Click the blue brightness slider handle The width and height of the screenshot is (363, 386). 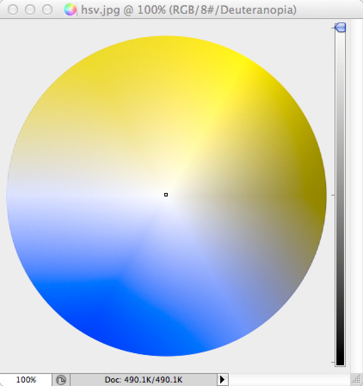click(340, 27)
